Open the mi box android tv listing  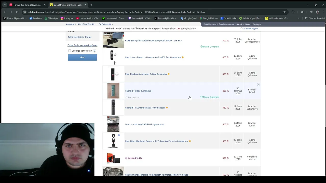tap(133, 158)
